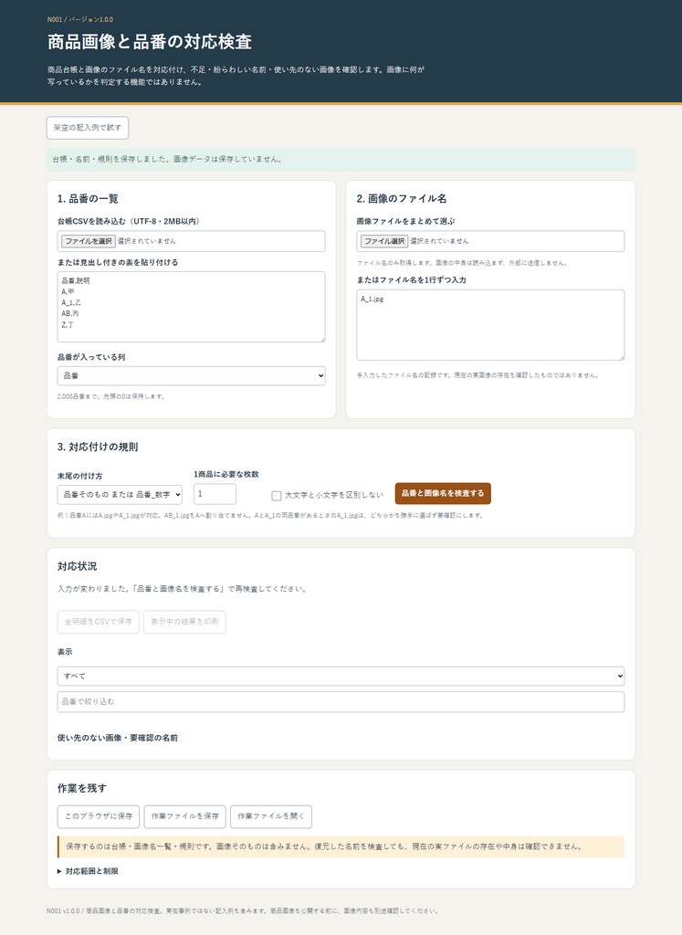Open the 品番が入っている列 dropdown
This screenshot has height=935, width=682.
point(192,375)
